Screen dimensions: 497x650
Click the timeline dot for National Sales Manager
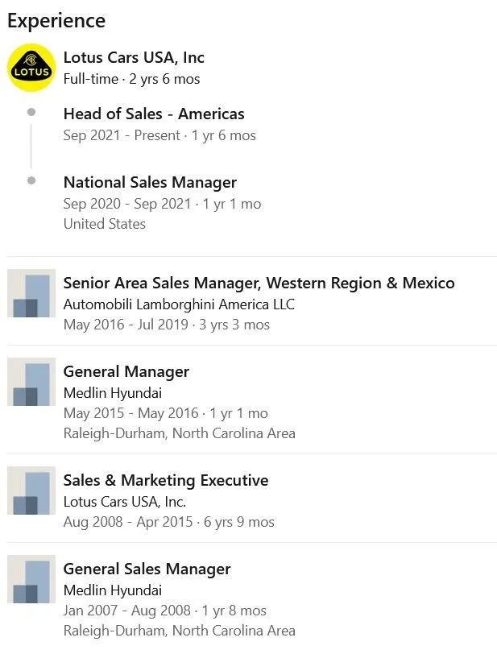coord(31,180)
